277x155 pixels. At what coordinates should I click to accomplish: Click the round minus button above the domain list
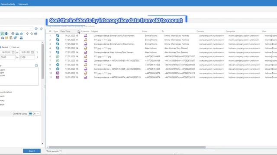(x=36, y=65)
